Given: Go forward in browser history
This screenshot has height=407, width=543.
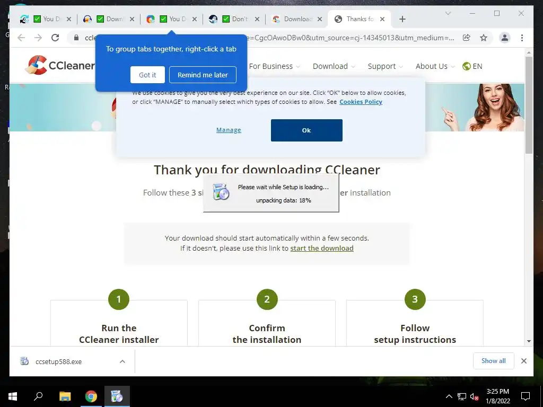Looking at the screenshot, I should point(38,38).
